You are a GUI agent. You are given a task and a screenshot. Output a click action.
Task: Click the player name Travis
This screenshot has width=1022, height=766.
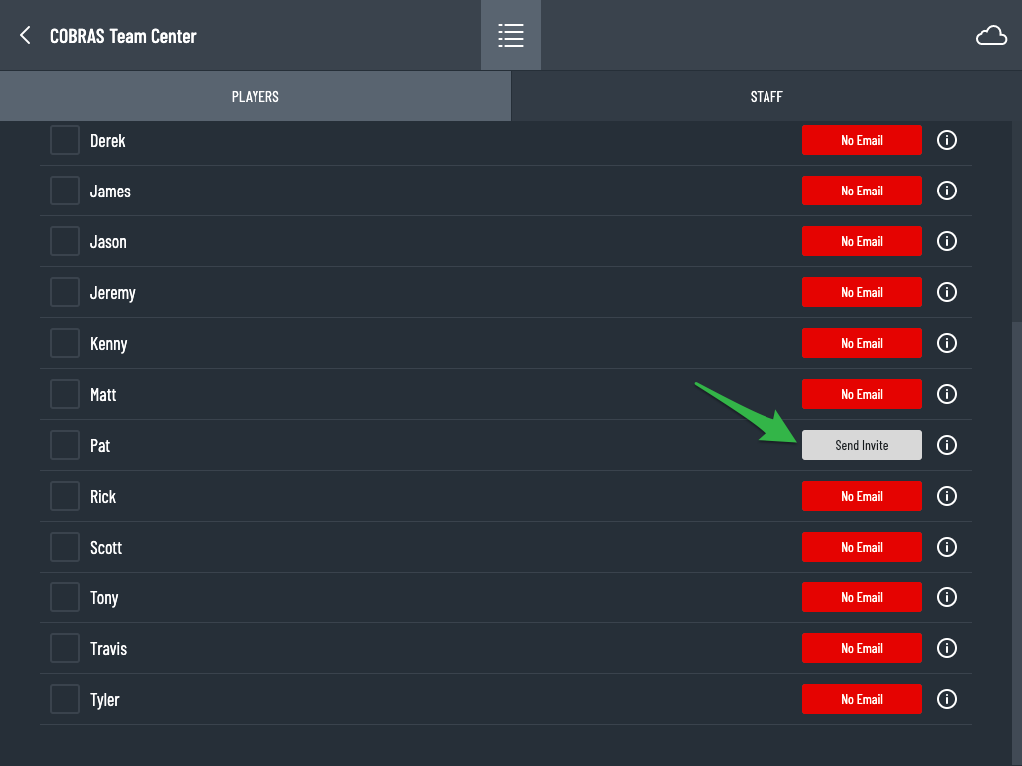pyautogui.click(x=108, y=648)
